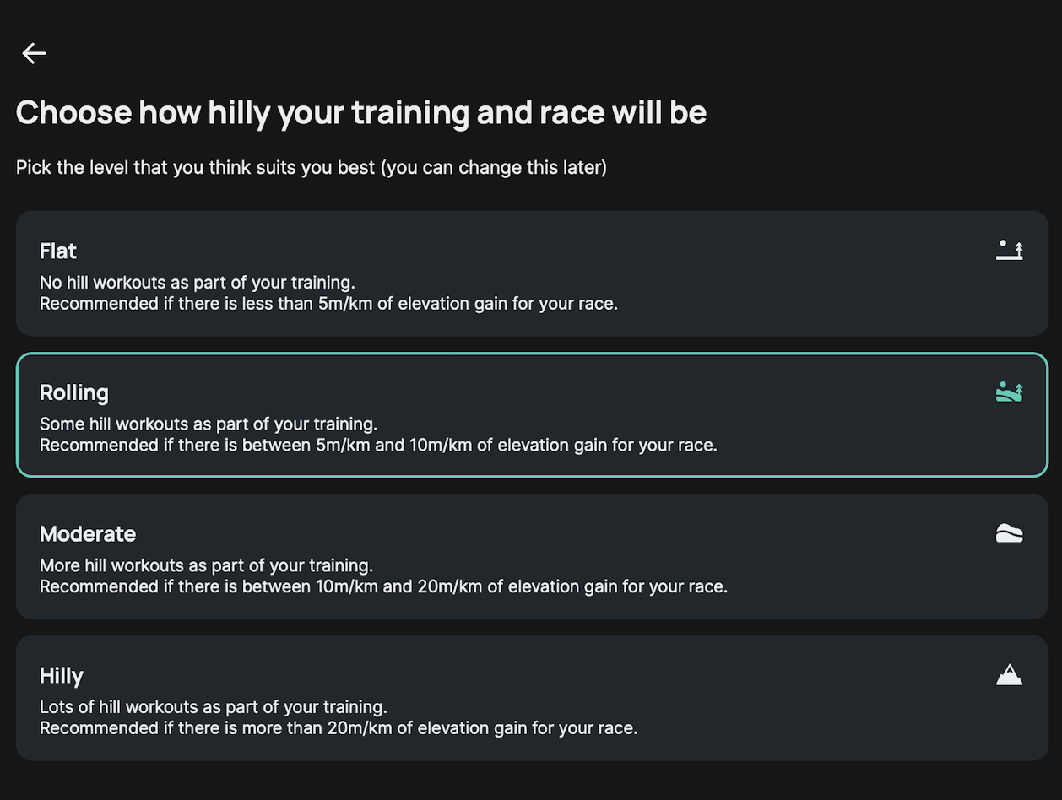Click "No hill workouts as part of your training"
Image resolution: width=1062 pixels, height=800 pixels.
coord(197,283)
